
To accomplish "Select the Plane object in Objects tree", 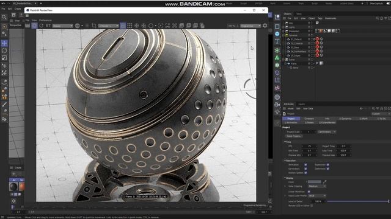I will [293, 63].
